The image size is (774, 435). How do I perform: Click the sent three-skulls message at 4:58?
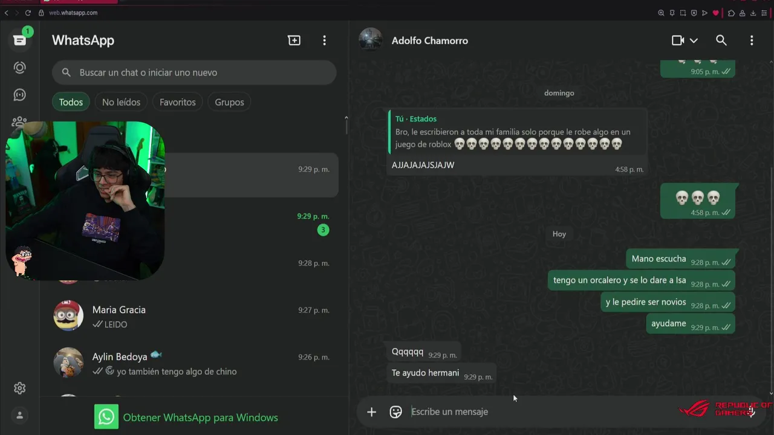tap(697, 201)
